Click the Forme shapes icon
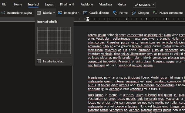 tap(115, 13)
